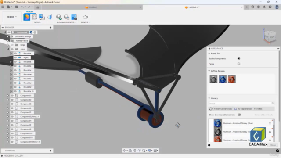Download Aluminum Anodized Glossy (Blue) material
Screen dimensions: 281x158
click(270, 123)
